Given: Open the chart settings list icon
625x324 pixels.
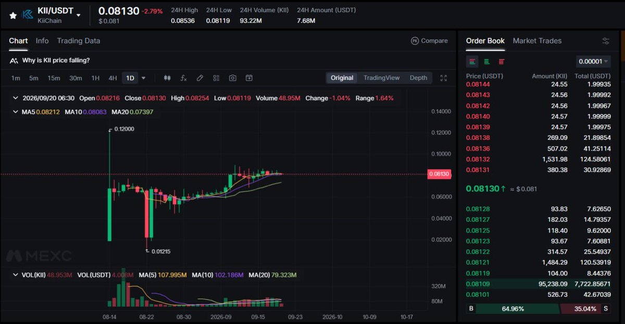Looking at the screenshot, I should click(x=216, y=78).
